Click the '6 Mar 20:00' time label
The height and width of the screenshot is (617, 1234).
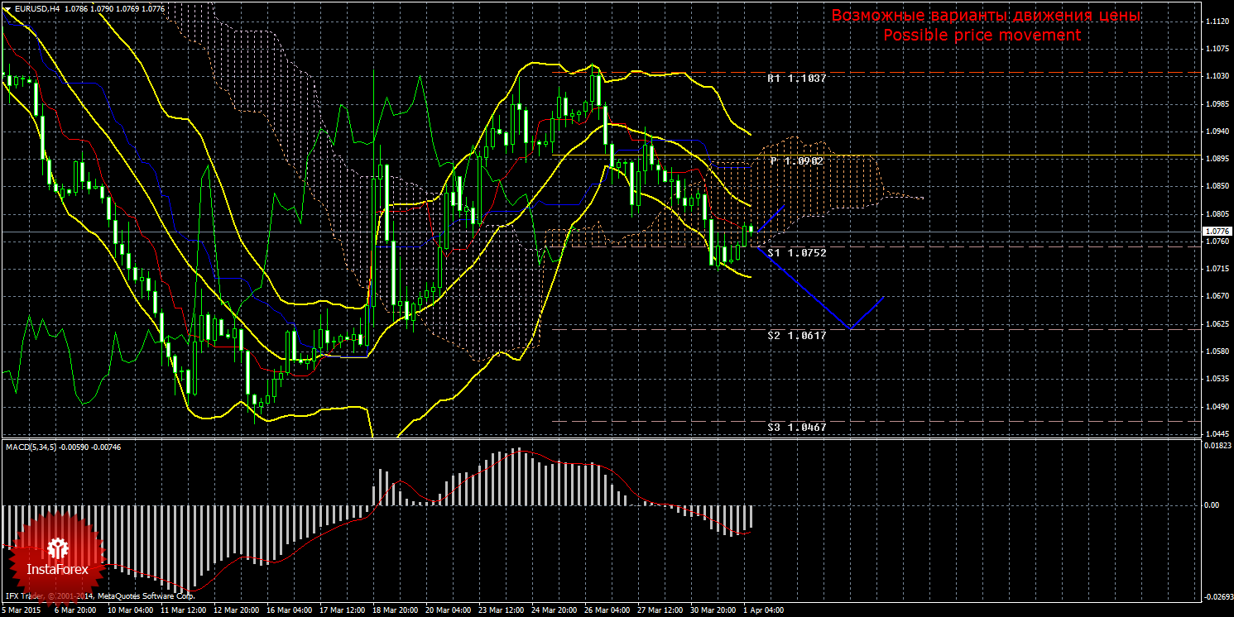point(76,610)
